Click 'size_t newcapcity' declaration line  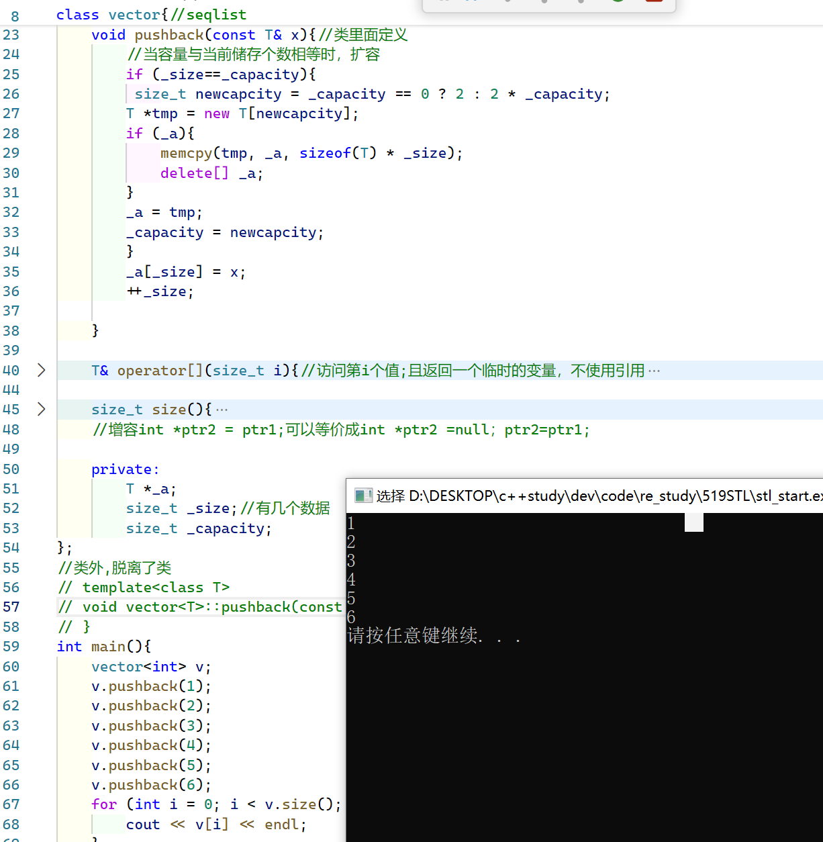[372, 94]
